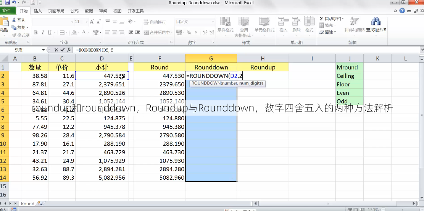Click the Fill Color paint bucket

[x=74, y=32]
